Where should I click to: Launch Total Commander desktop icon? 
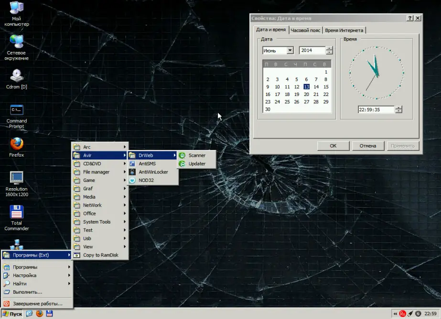(x=16, y=218)
